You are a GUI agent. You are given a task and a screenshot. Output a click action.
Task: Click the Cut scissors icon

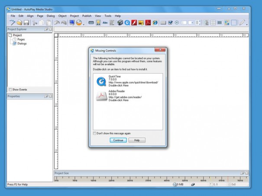pyautogui.click(x=35, y=22)
